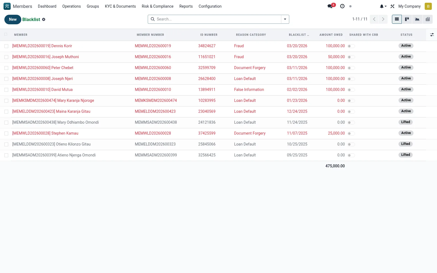This screenshot has height=273, width=437.
Task: Sort by Blacklist date column header
Action: 299,35
